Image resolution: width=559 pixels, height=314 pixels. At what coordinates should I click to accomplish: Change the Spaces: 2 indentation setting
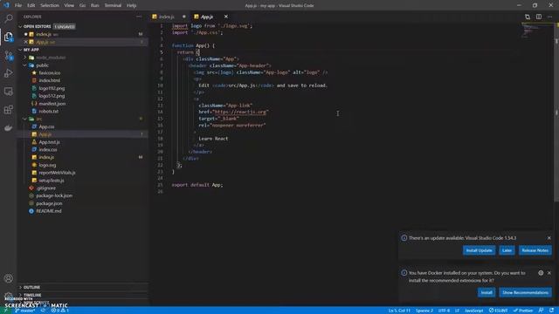pyautogui.click(x=424, y=311)
